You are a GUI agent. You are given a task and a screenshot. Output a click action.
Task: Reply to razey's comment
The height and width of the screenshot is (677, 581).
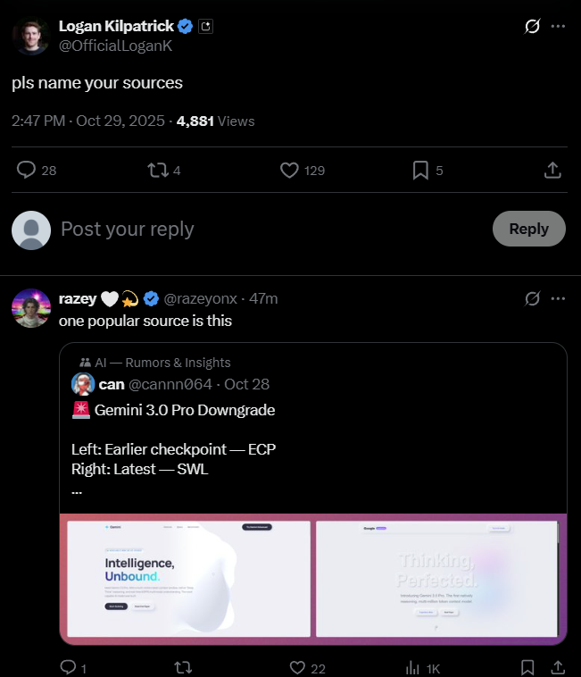(68, 667)
